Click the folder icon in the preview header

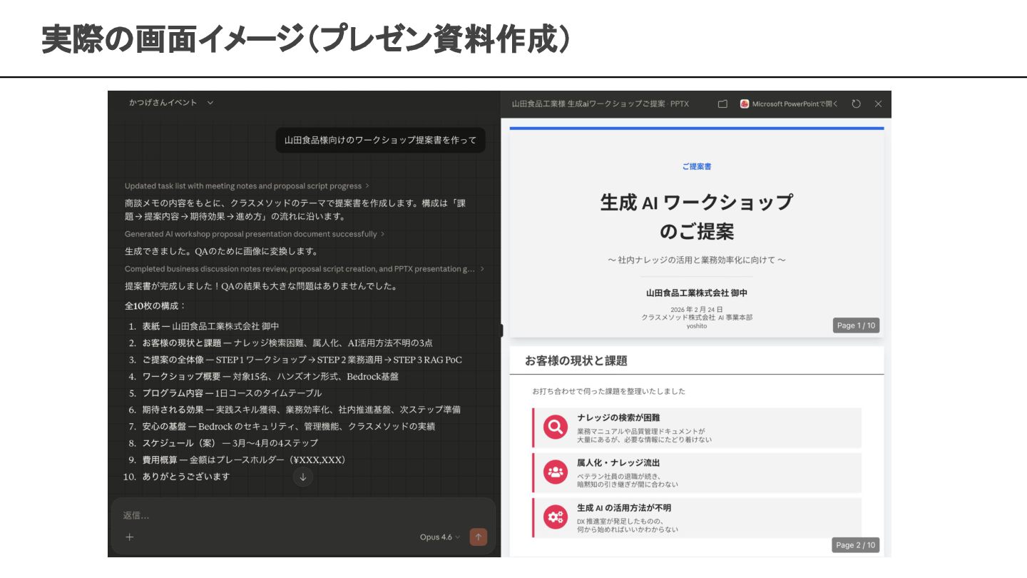[x=722, y=104]
